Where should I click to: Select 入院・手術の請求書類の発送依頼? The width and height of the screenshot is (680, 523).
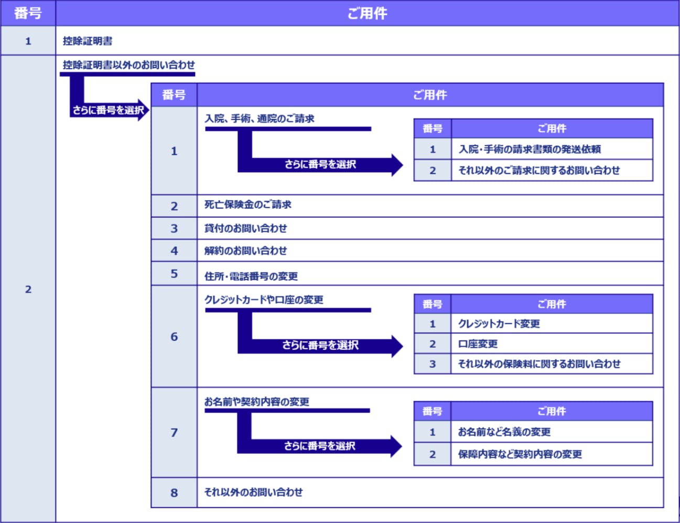(530, 150)
